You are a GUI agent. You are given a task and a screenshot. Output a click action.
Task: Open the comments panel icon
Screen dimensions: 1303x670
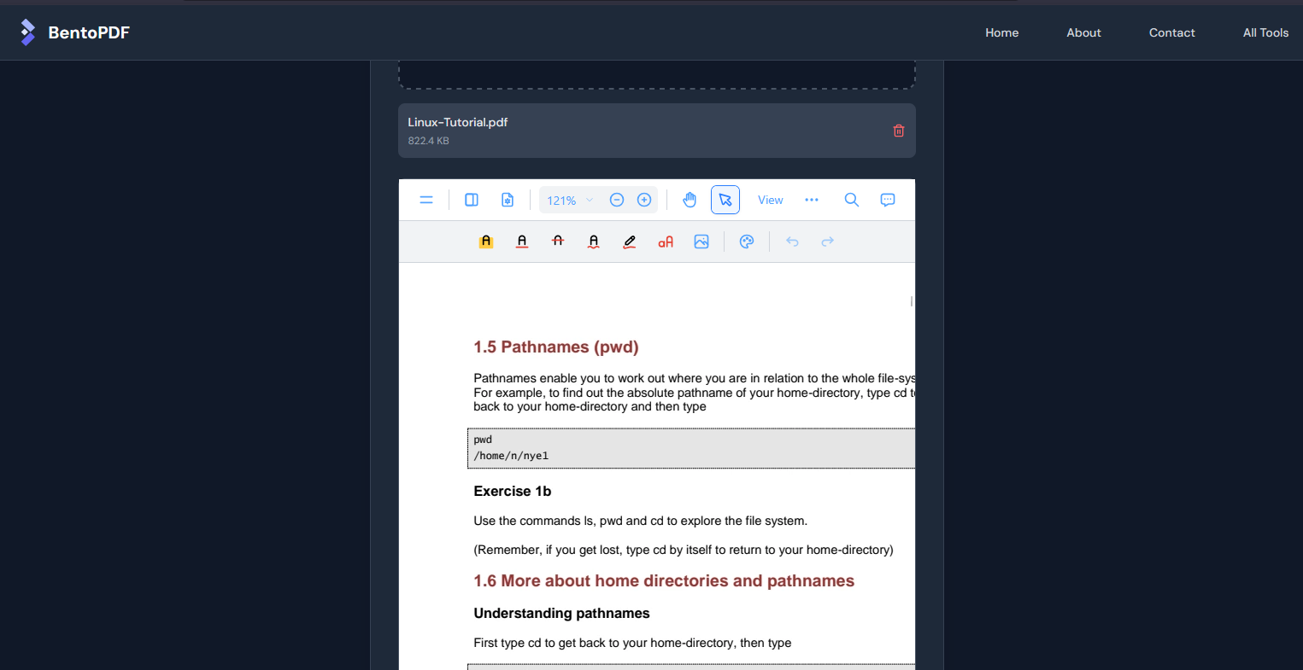click(x=888, y=200)
